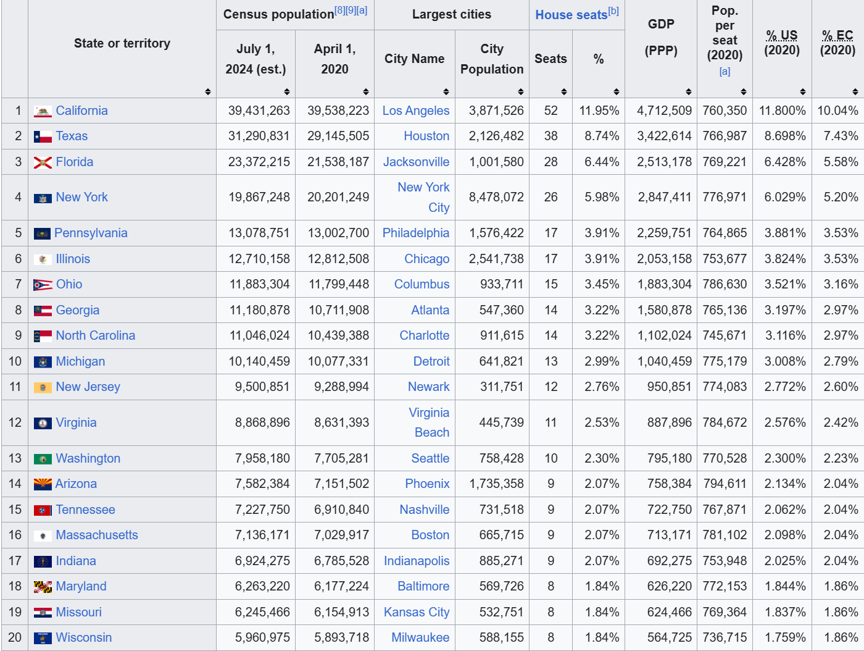
Task: Open citation [8] beside Census population
Action: click(x=339, y=10)
